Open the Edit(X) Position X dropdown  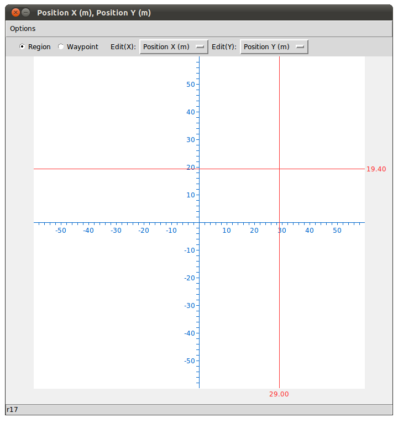(174, 47)
